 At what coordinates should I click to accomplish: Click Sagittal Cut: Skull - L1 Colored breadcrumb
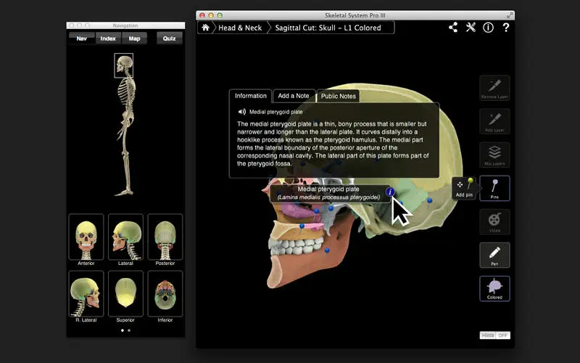[328, 28]
